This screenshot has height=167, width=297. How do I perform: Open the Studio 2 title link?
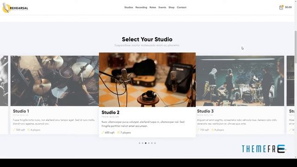110,112
